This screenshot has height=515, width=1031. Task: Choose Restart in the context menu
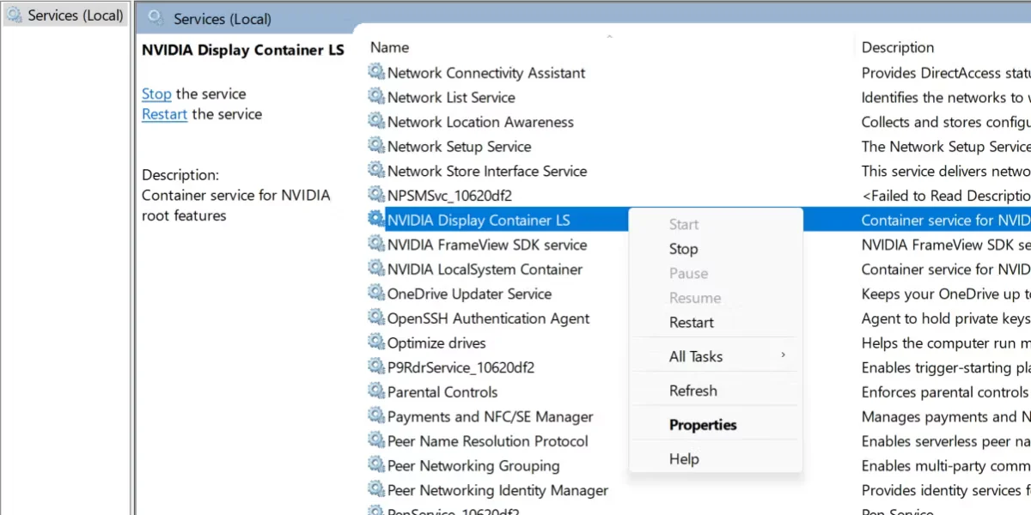[691, 323]
